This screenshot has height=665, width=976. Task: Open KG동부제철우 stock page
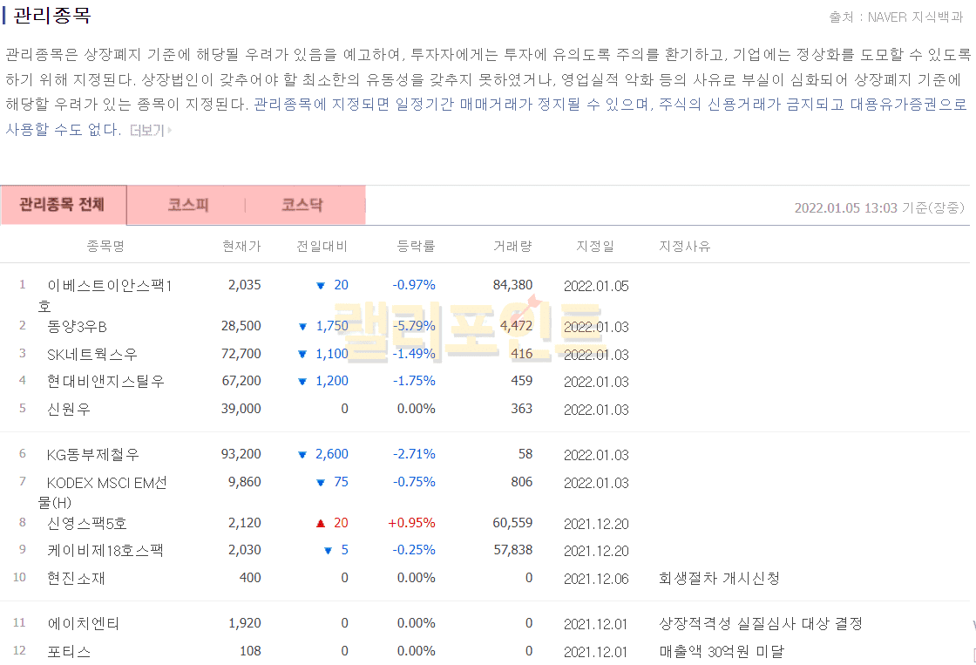(x=93, y=455)
